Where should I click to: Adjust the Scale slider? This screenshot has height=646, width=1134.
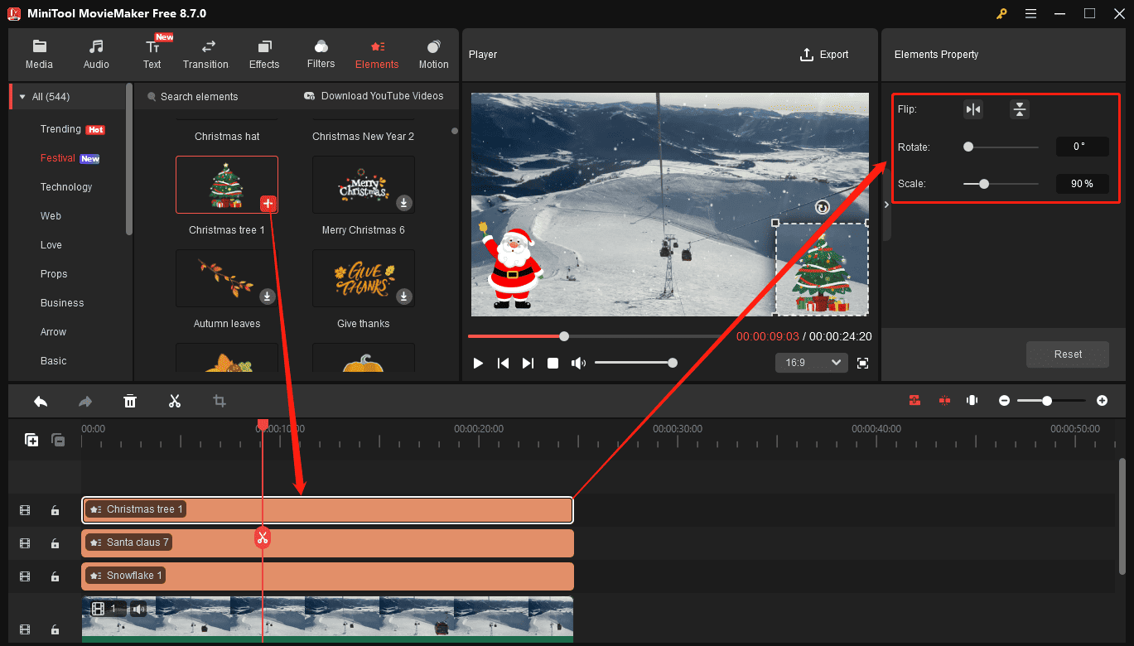[1001, 184]
